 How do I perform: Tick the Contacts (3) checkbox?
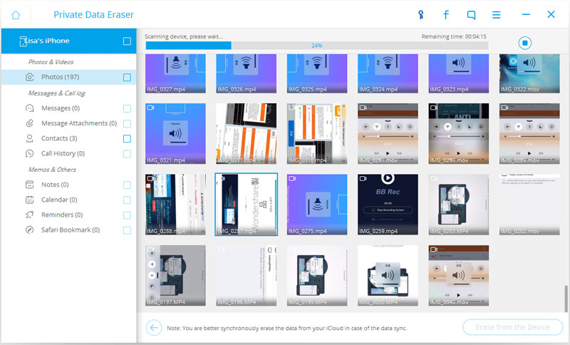(x=127, y=138)
